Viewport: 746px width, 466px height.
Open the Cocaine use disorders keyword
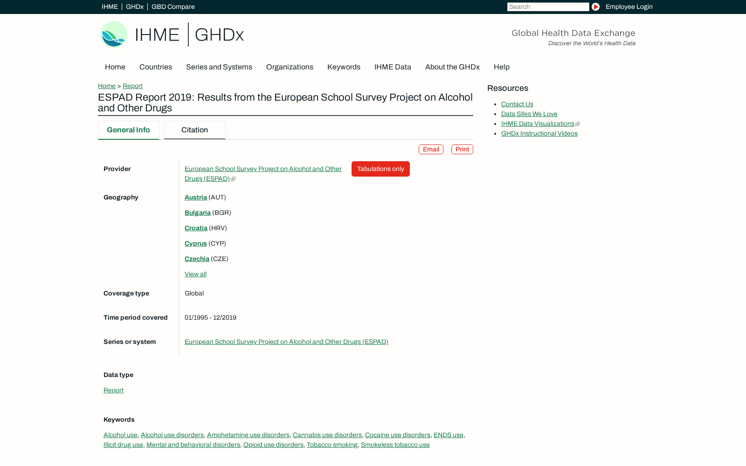[x=398, y=435]
